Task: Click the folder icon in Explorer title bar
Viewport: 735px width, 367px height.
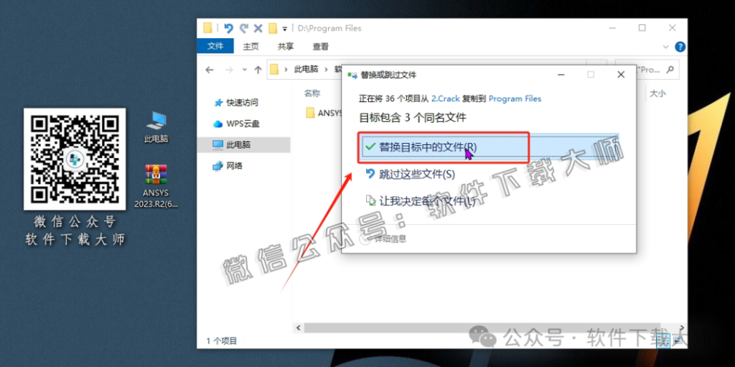Action: pyautogui.click(x=208, y=28)
